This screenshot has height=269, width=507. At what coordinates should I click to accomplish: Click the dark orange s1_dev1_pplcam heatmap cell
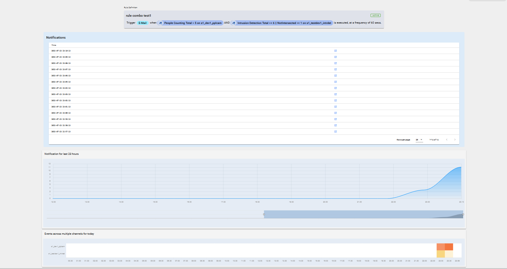449,247
